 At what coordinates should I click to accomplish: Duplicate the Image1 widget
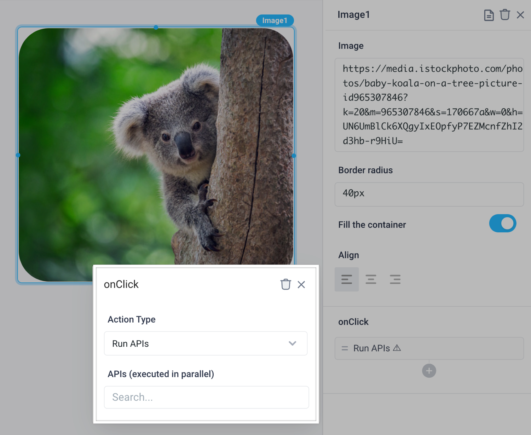(x=489, y=15)
